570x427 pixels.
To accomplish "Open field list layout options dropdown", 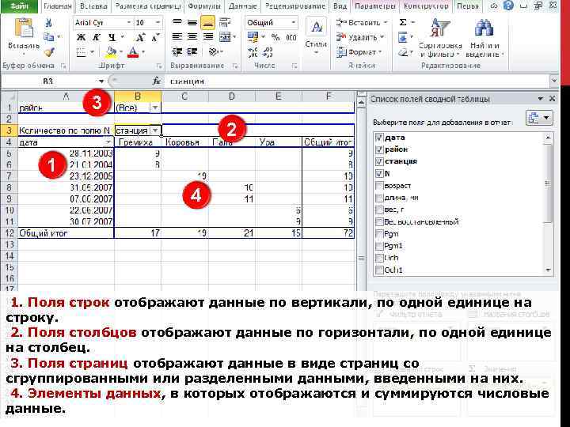I will tap(539, 118).
